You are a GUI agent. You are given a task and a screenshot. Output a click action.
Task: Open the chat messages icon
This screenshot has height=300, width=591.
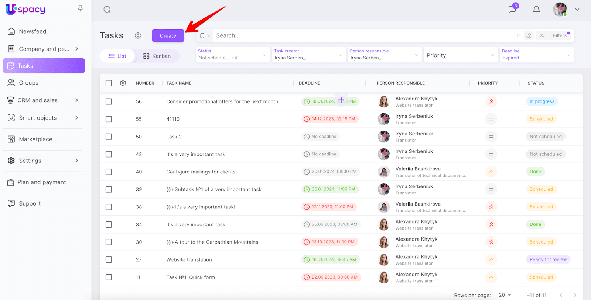(512, 10)
